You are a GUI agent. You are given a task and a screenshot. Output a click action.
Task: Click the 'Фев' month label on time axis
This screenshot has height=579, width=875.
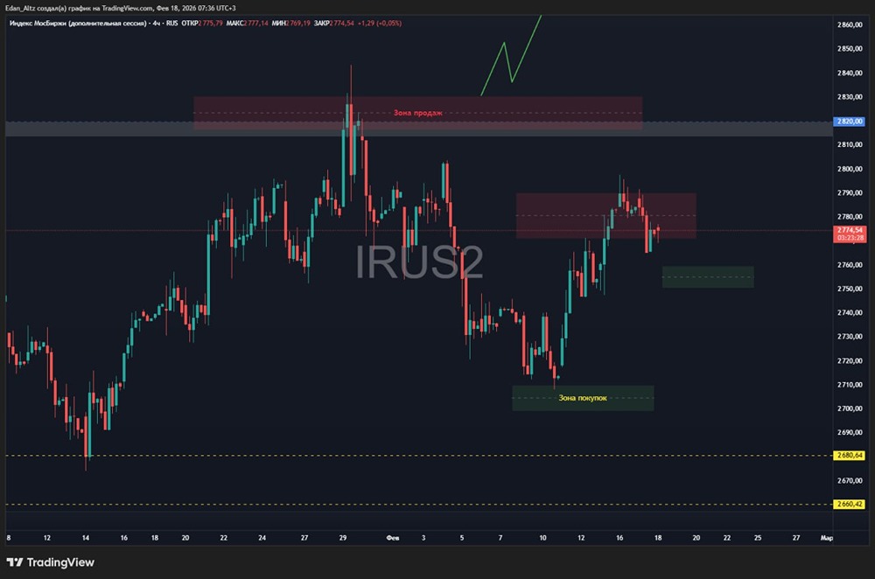[x=393, y=538]
